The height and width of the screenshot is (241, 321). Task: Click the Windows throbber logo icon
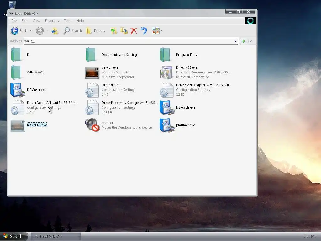[250, 21]
